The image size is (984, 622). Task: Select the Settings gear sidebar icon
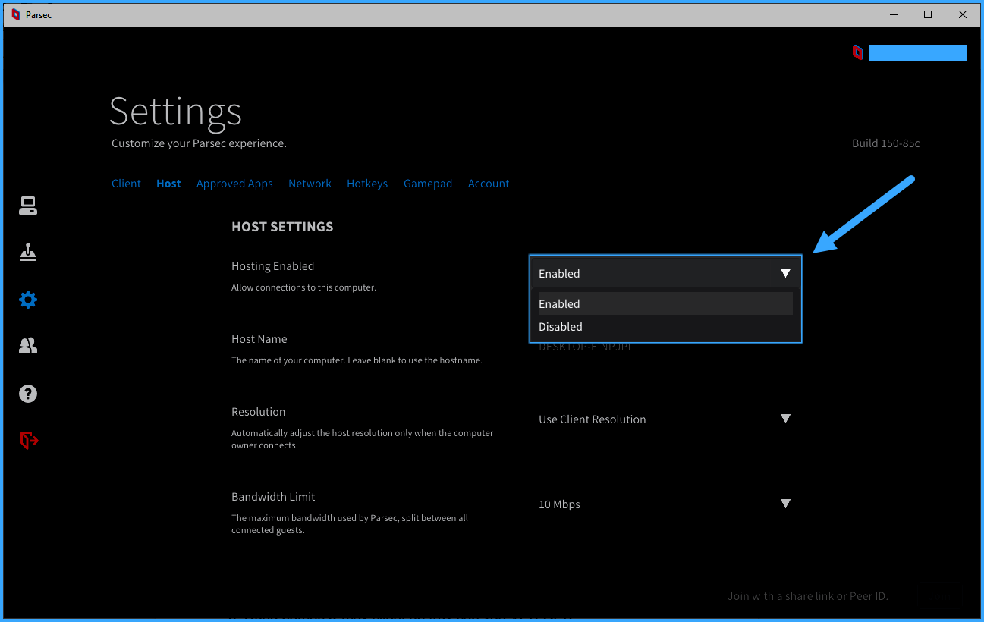28,300
